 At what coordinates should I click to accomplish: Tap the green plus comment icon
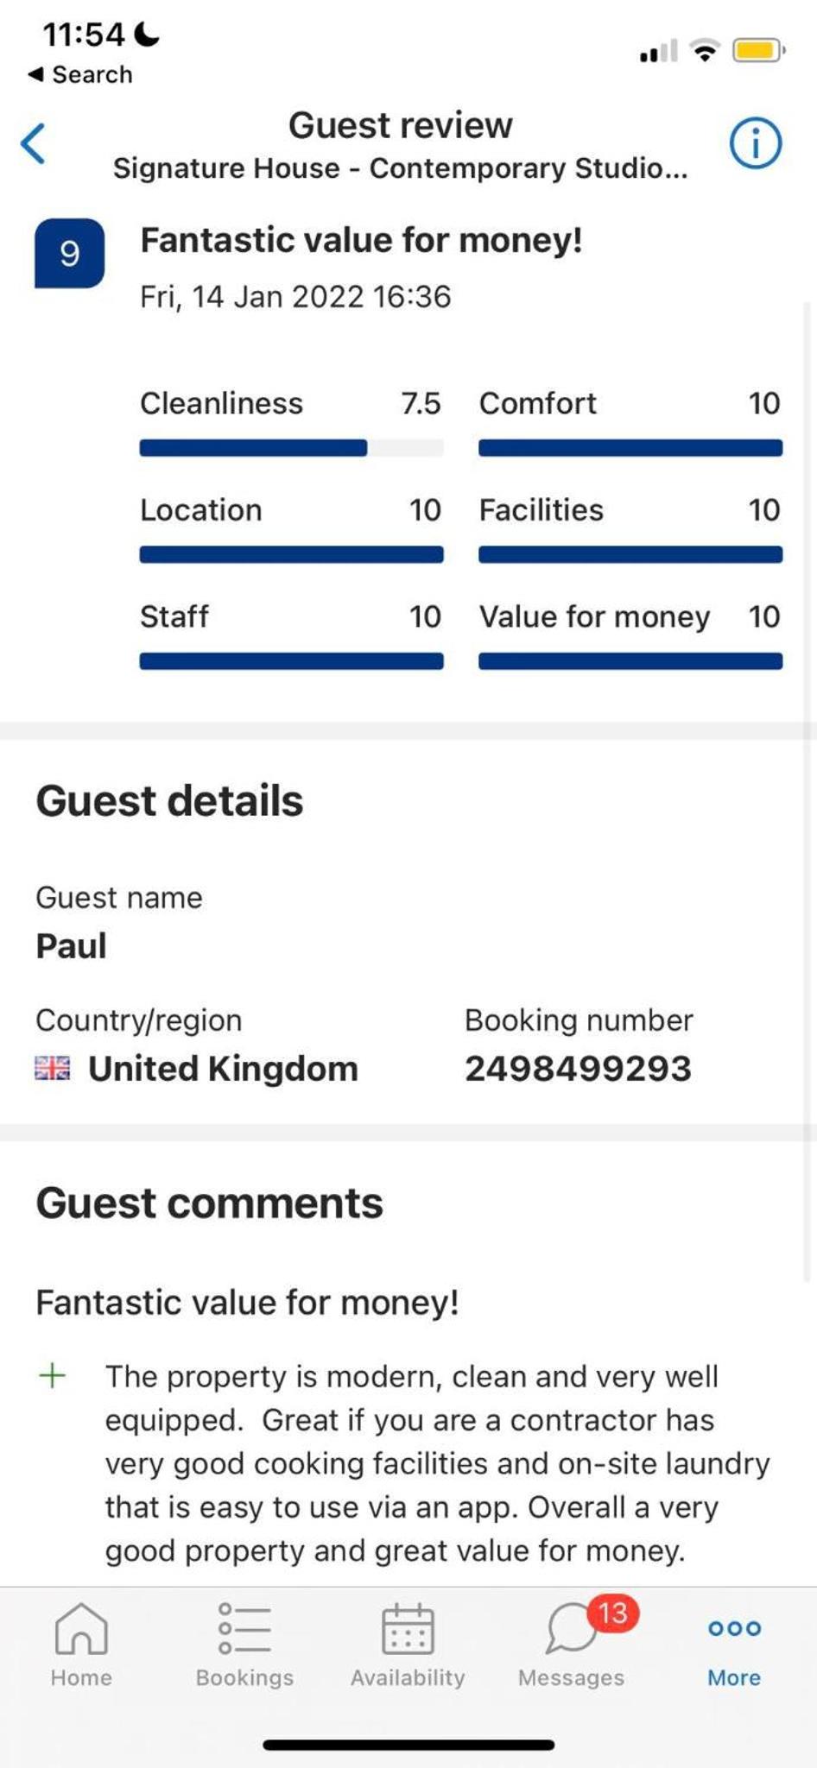[53, 1375]
